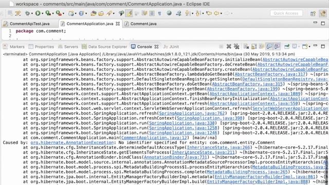This screenshot has width=329, height=185.
Task: Toggle Show Whitespace Characters pilcrow icon
Action: coord(160,13)
